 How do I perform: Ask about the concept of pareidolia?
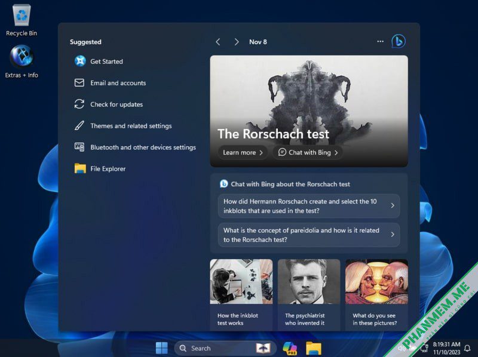click(309, 235)
